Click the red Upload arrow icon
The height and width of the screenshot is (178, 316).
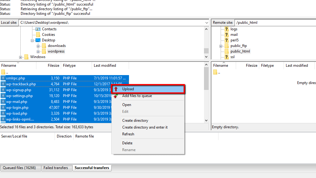tap(116, 89)
